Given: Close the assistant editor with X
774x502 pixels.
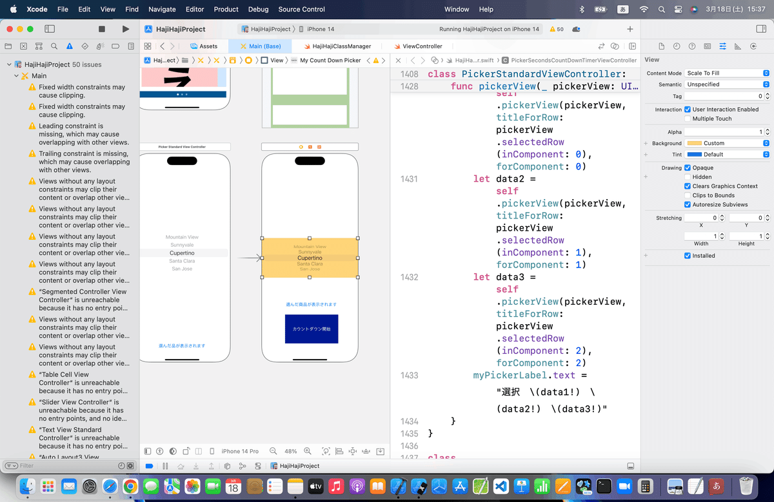Looking at the screenshot, I should [x=398, y=60].
